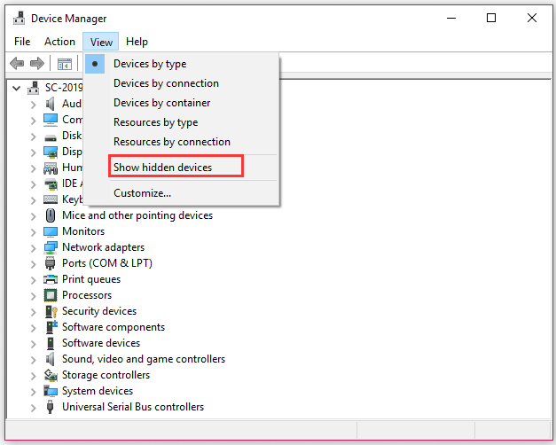The image size is (556, 445).
Task: Click the Human Interface Devices icon
Action: point(51,168)
